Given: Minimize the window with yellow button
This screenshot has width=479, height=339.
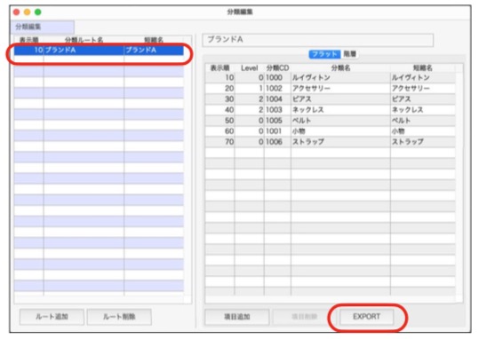Looking at the screenshot, I should 28,12.
